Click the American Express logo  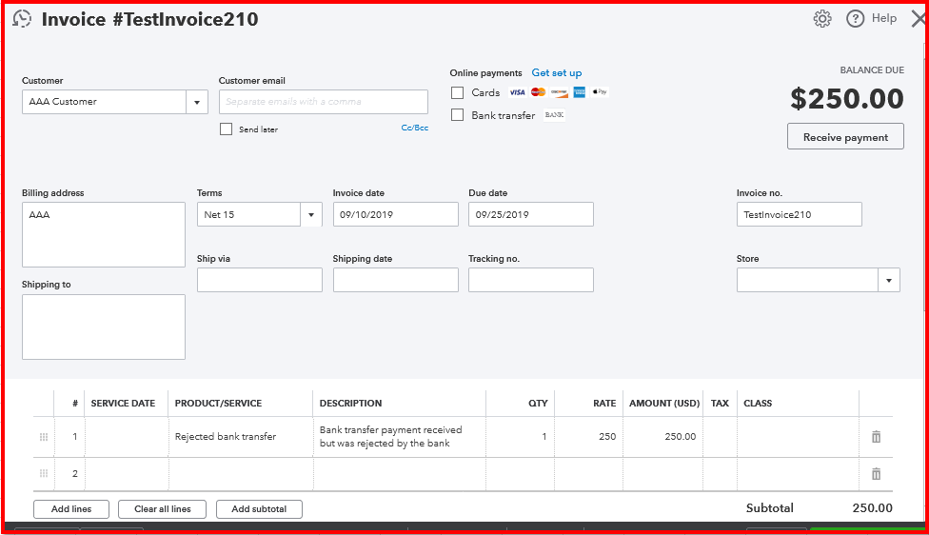click(x=579, y=92)
